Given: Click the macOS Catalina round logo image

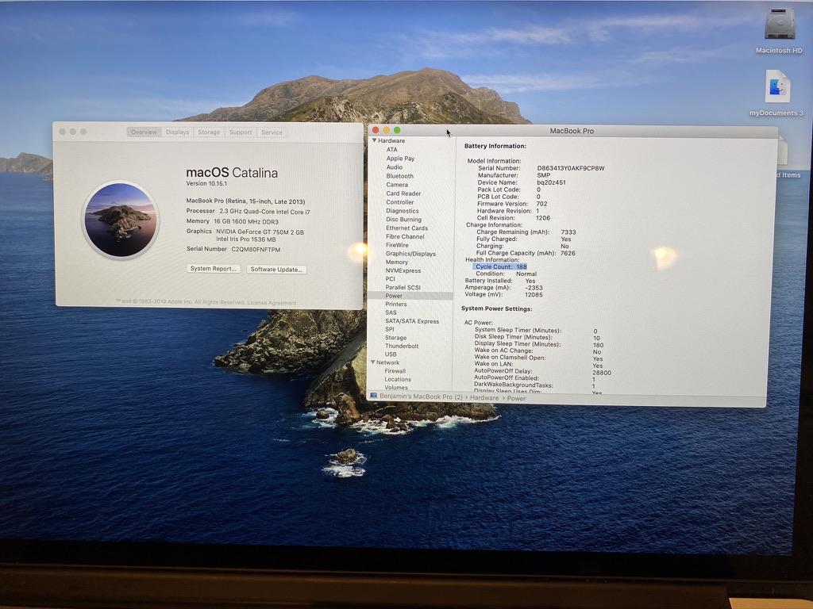Looking at the screenshot, I should [121, 220].
